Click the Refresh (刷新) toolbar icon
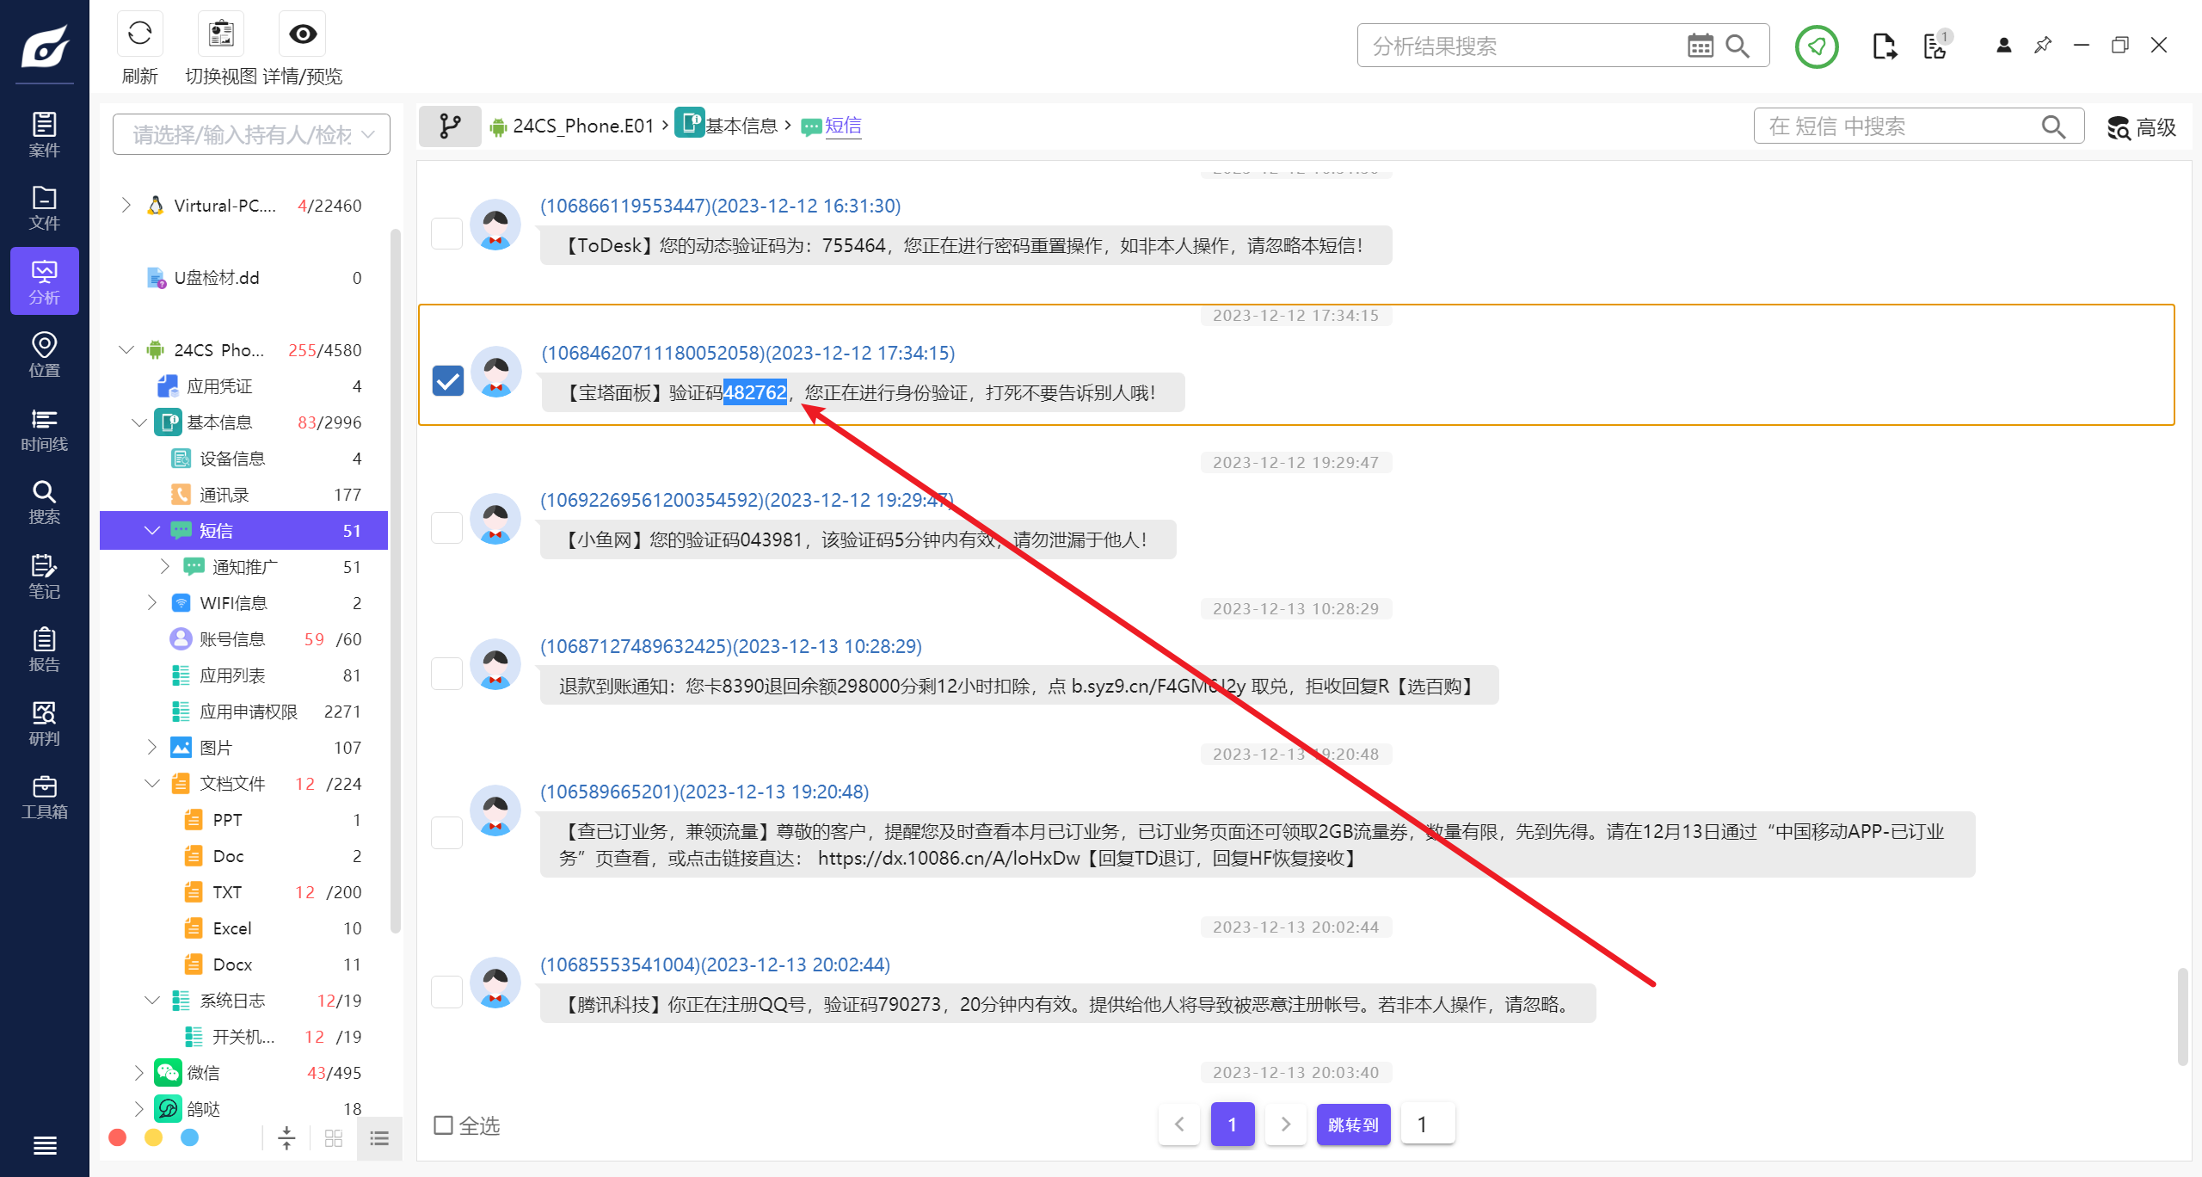Screen dimensions: 2202x1177 click(x=139, y=34)
